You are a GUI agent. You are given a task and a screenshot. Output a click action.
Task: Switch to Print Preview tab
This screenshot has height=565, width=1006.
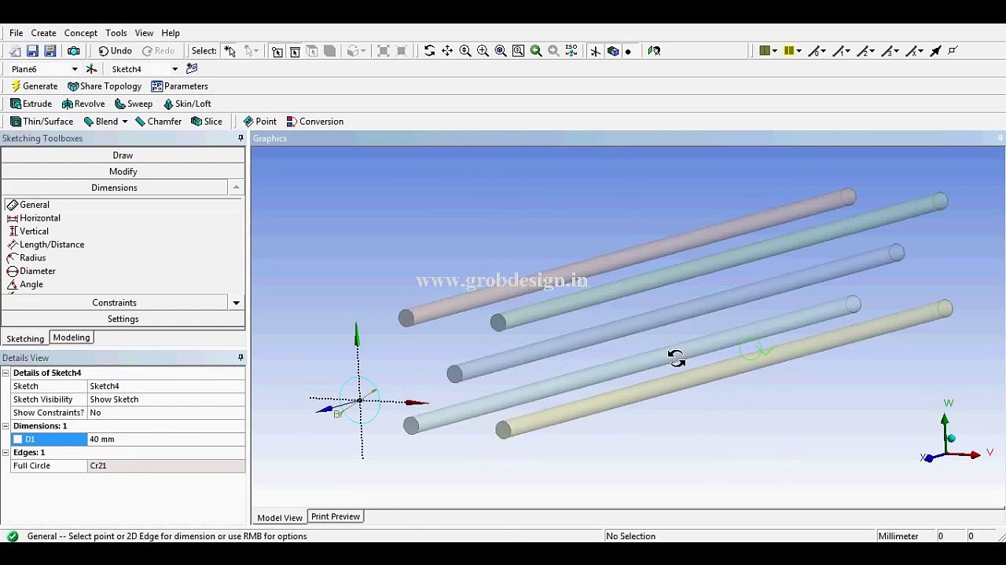[x=336, y=516]
